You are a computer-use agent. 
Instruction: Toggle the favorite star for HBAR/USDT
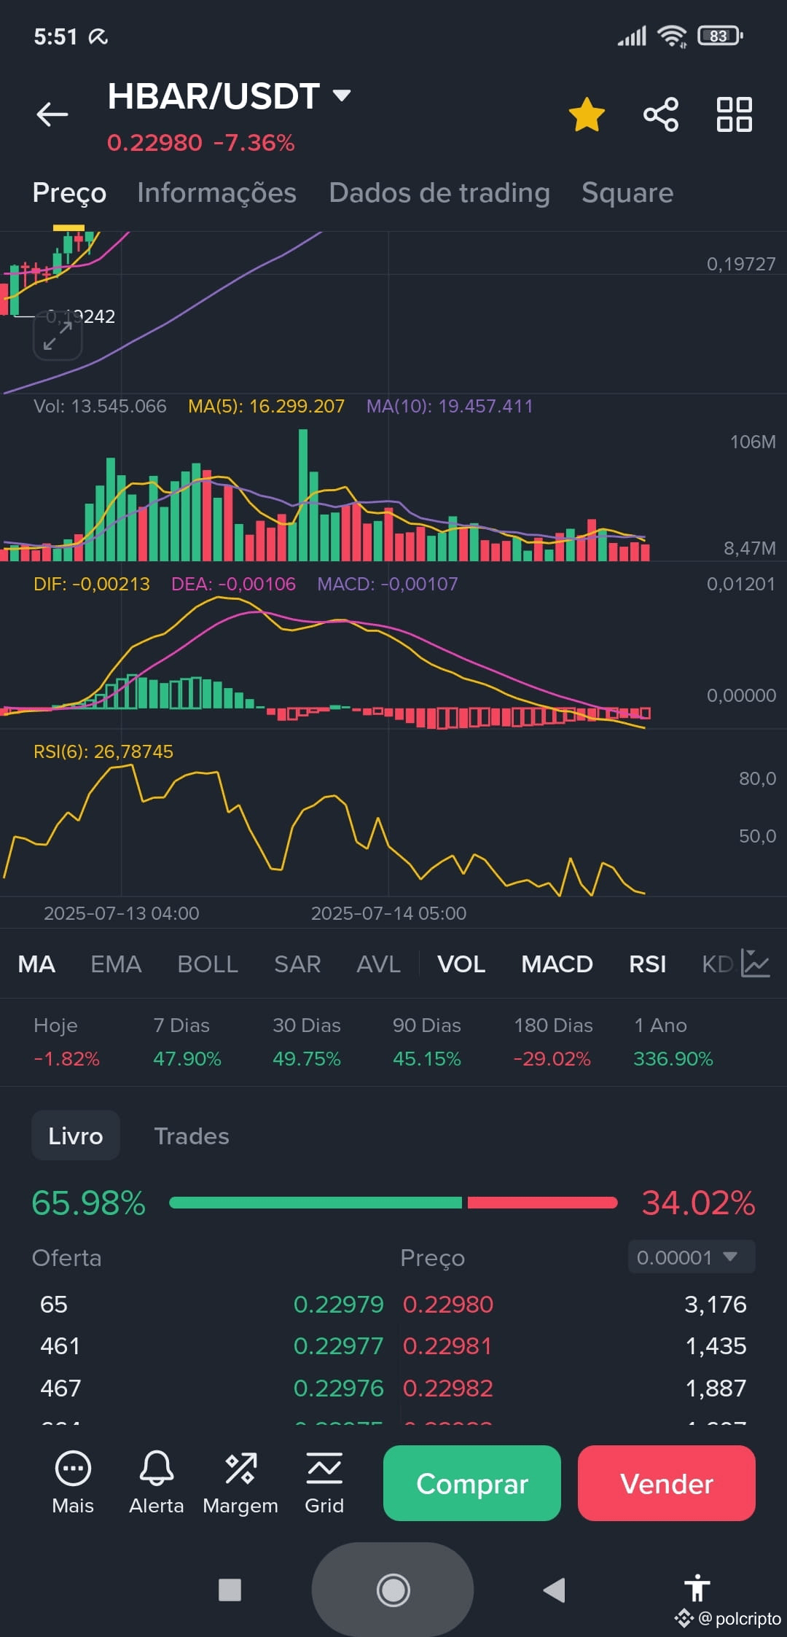point(587,114)
